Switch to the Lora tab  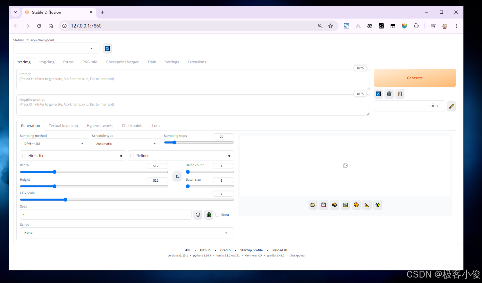pos(156,126)
